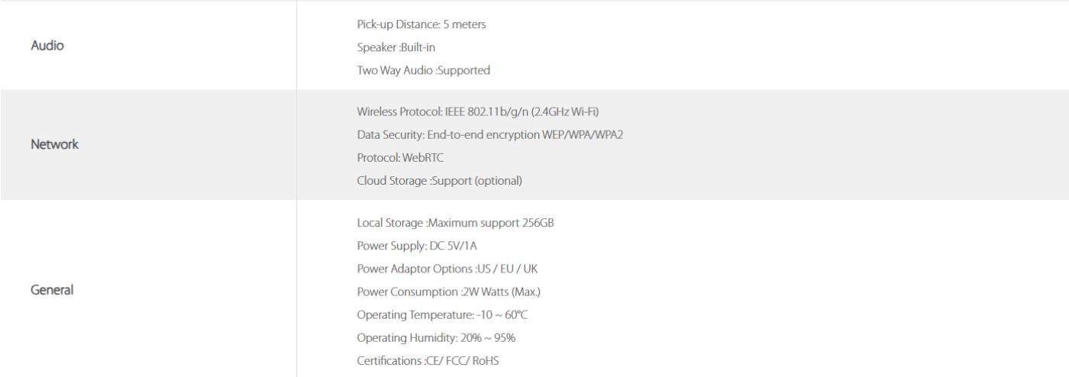
Task: Click the Certifications :CE/ FCC/ RoHS line
Action: pyautogui.click(x=428, y=360)
